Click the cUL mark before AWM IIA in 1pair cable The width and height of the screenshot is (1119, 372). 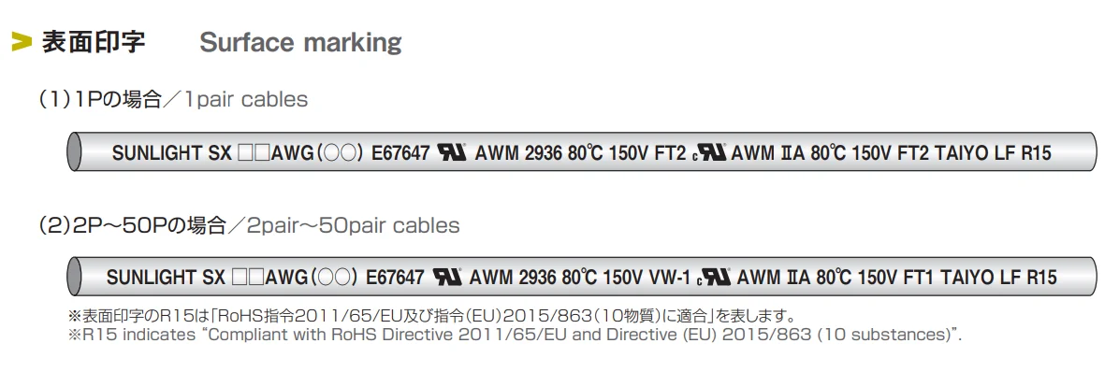click(709, 151)
